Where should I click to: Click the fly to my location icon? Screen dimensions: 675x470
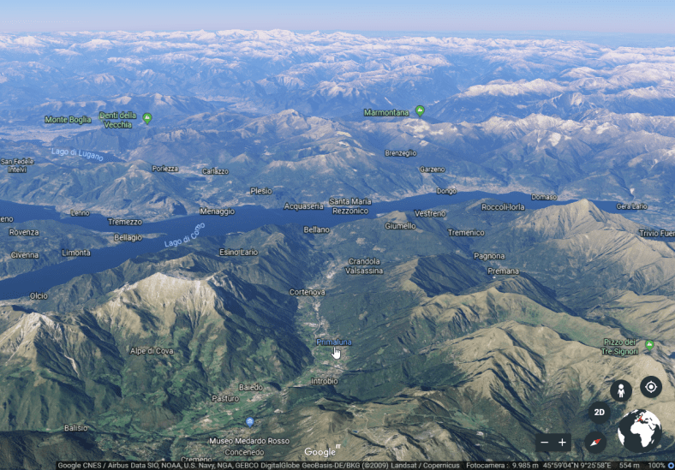pyautogui.click(x=651, y=387)
